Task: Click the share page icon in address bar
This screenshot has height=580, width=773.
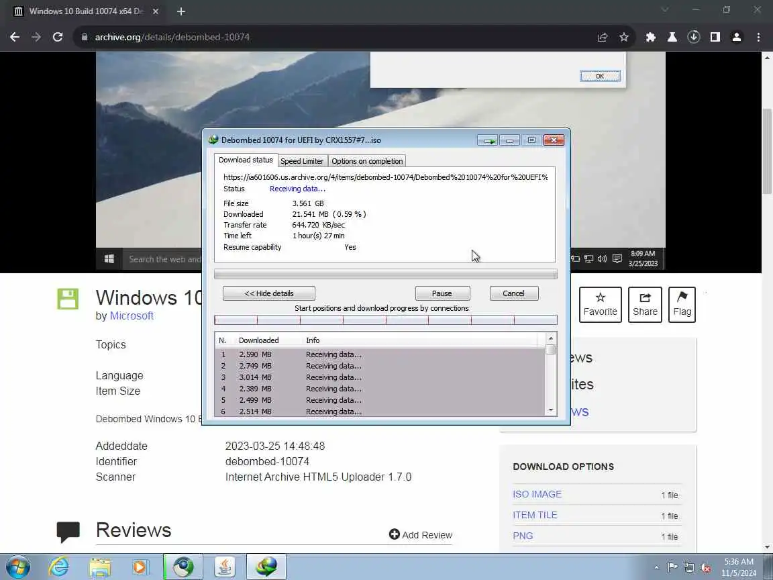Action: point(603,37)
